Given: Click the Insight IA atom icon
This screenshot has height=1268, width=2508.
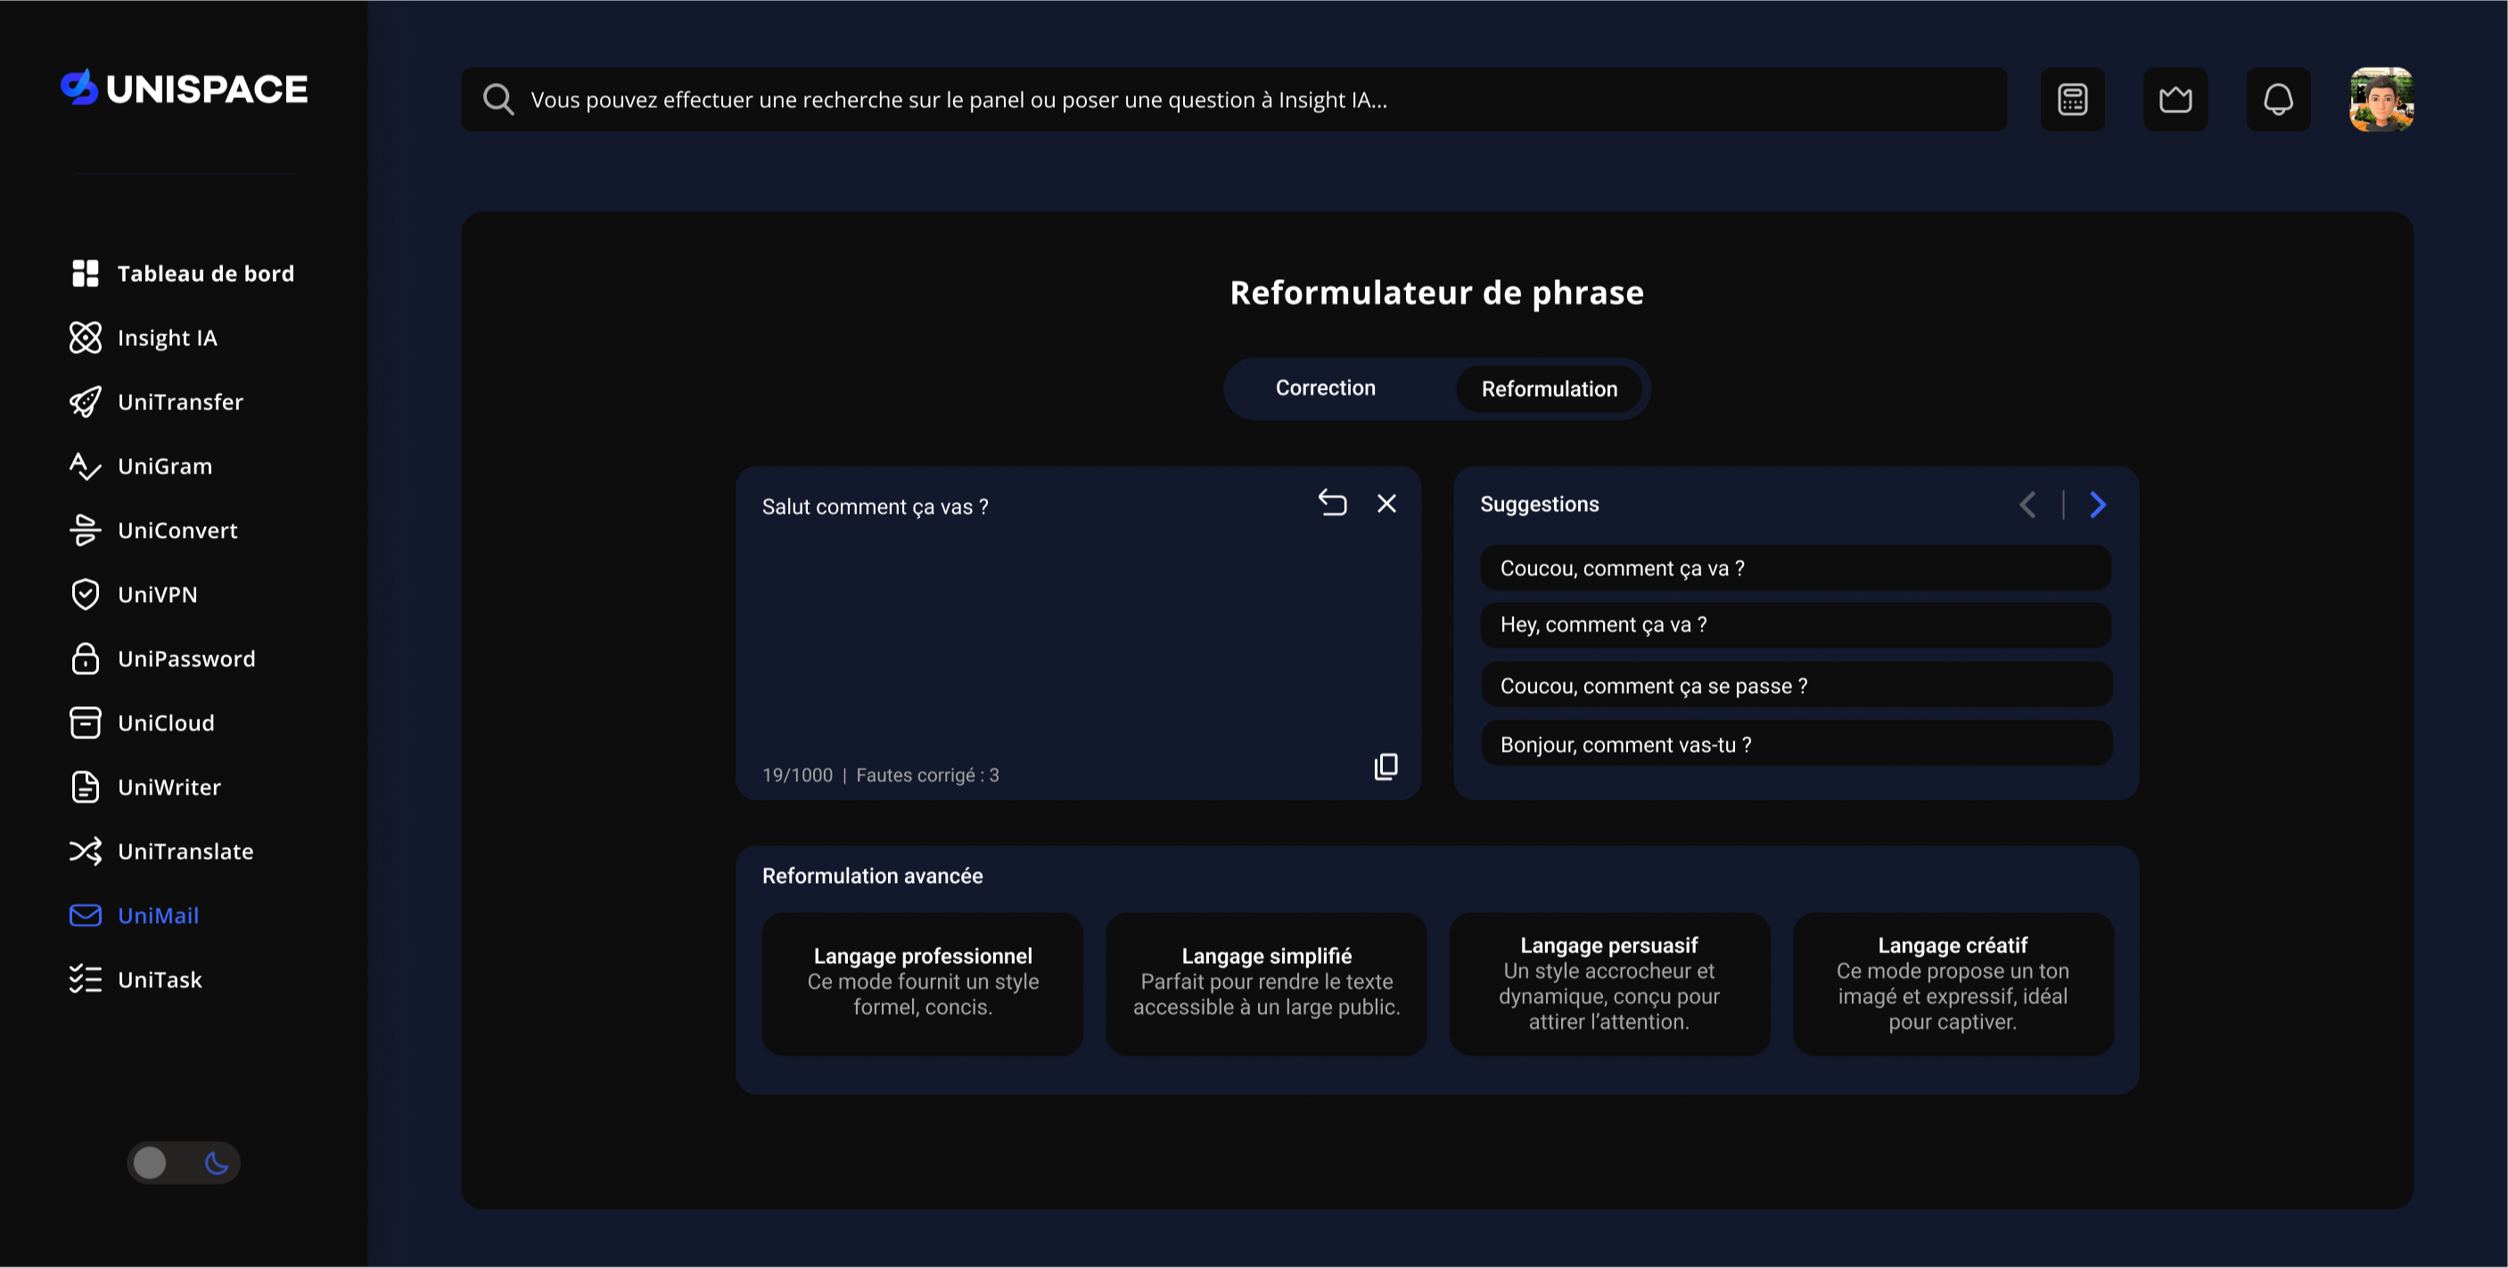Looking at the screenshot, I should pyautogui.click(x=86, y=338).
